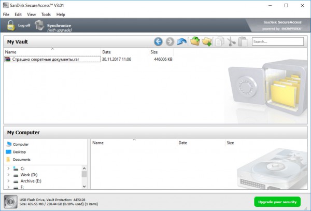Click the scissors Cut icon
Screen dimensions: 311x211
point(231,41)
